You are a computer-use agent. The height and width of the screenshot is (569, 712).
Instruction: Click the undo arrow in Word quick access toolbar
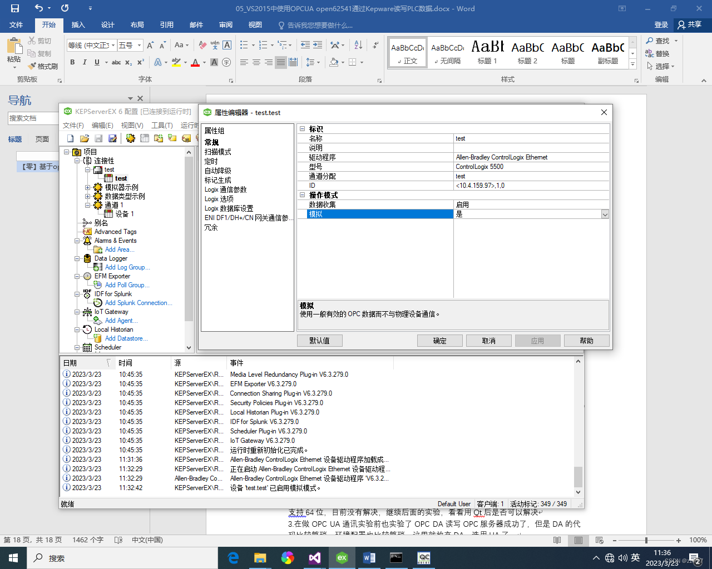click(38, 8)
